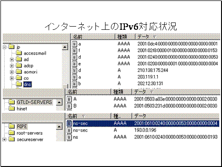Collapse the jp tree node
Screen dimensions: 222x167
click(x=5, y=47)
